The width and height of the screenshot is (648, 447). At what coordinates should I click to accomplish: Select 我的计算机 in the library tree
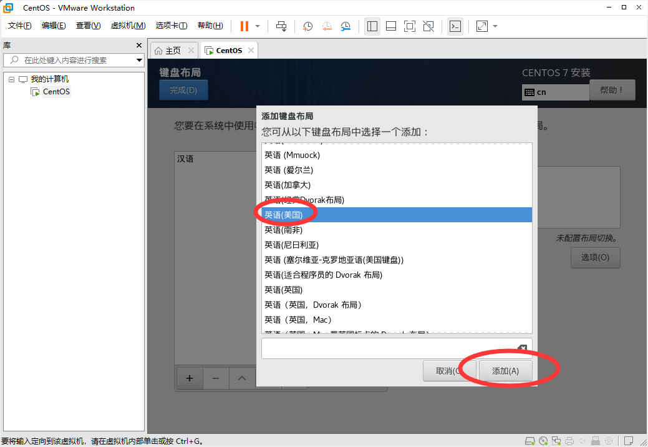50,79
